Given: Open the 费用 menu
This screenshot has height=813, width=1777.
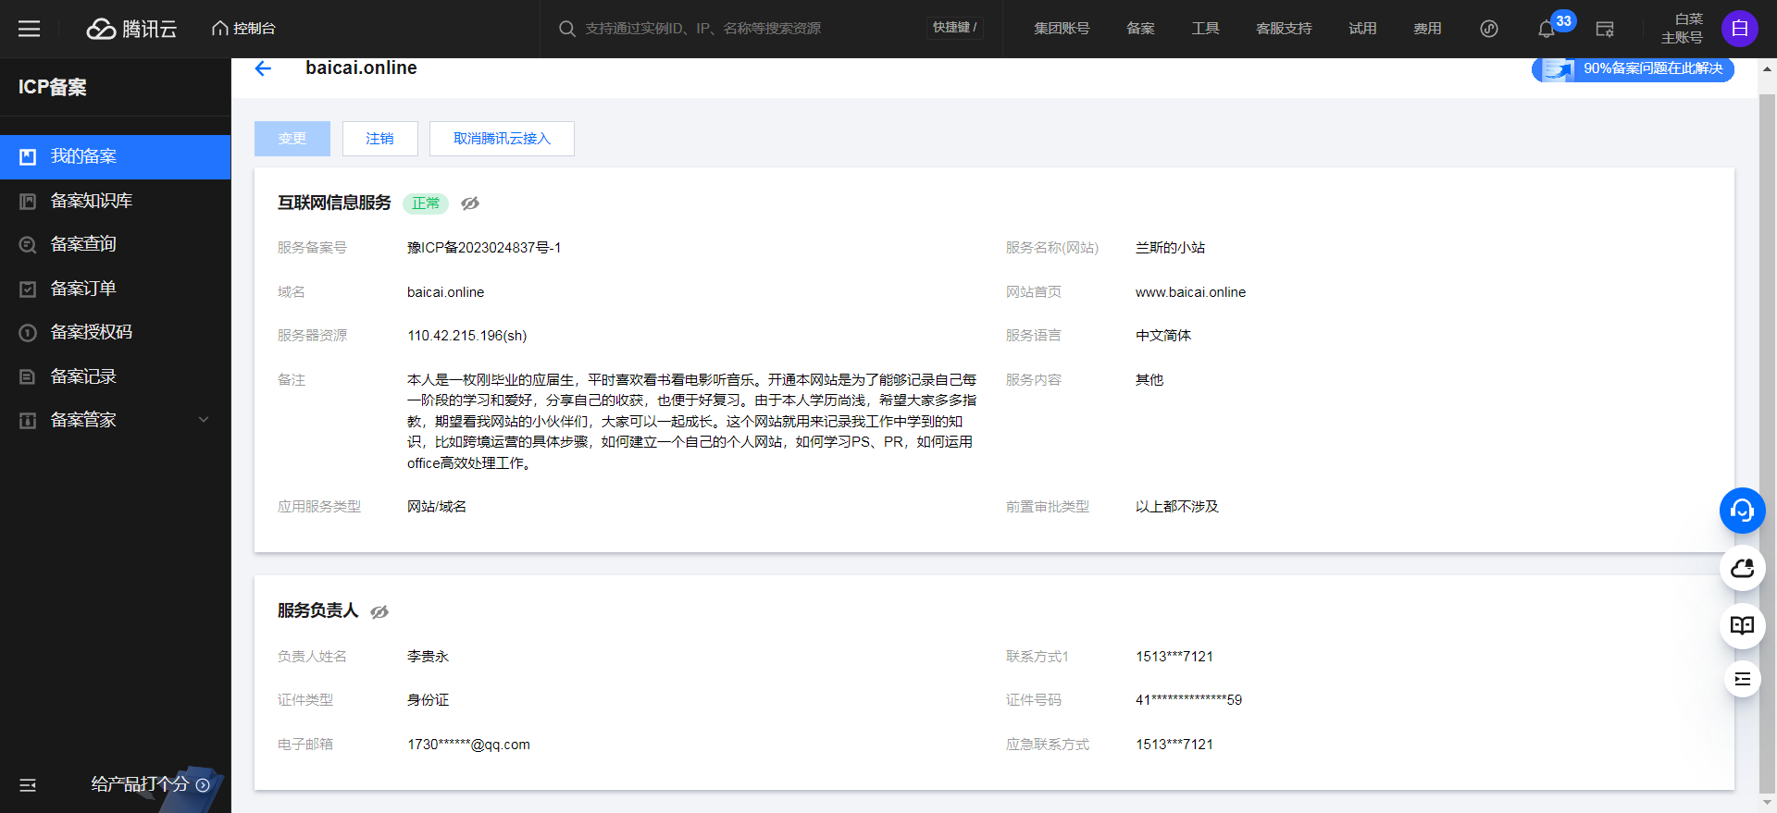Looking at the screenshot, I should 1427,29.
